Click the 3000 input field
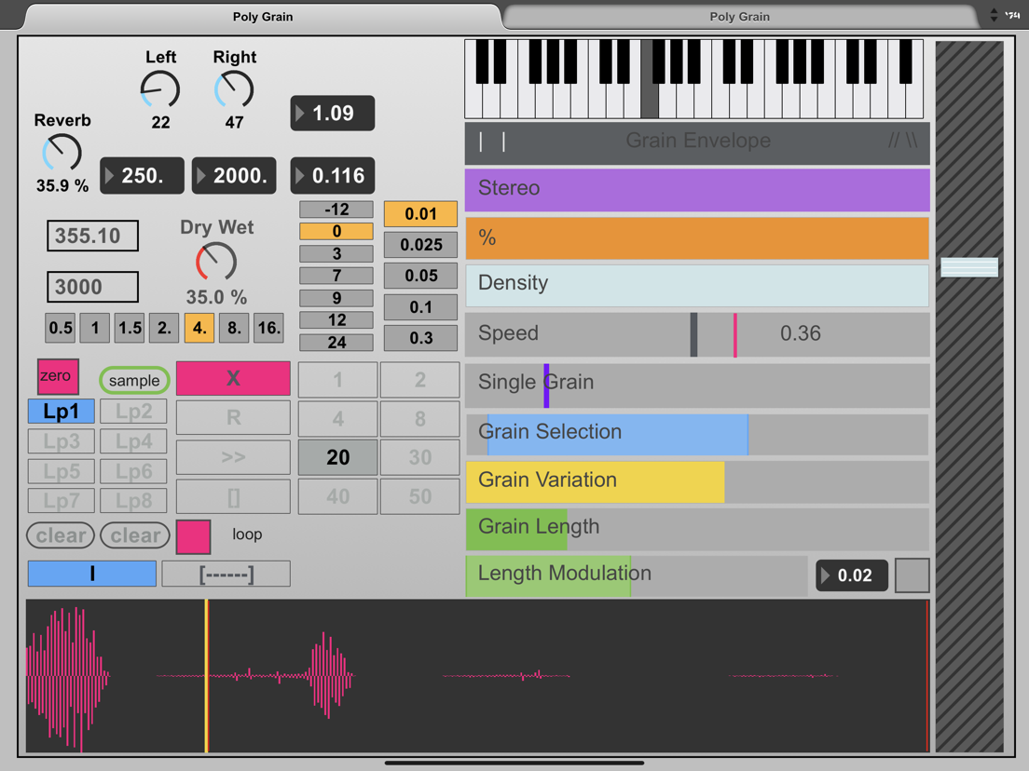 coord(92,287)
